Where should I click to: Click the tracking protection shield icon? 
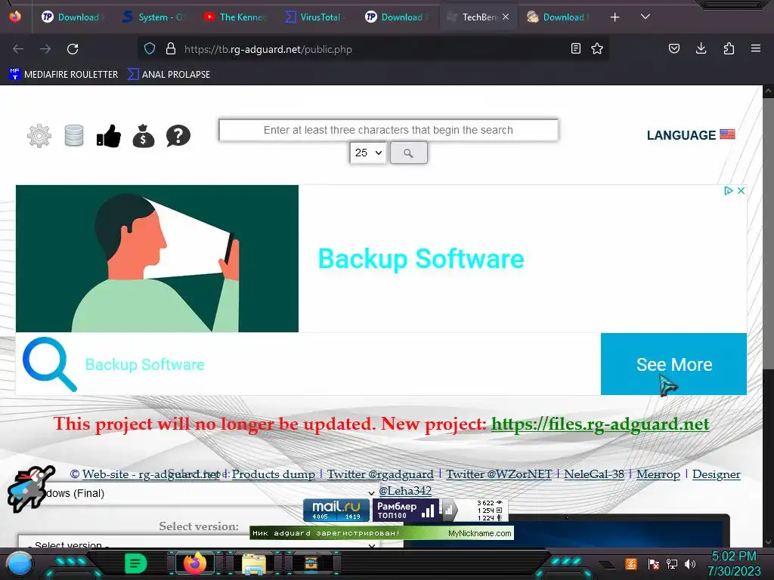[x=150, y=49]
